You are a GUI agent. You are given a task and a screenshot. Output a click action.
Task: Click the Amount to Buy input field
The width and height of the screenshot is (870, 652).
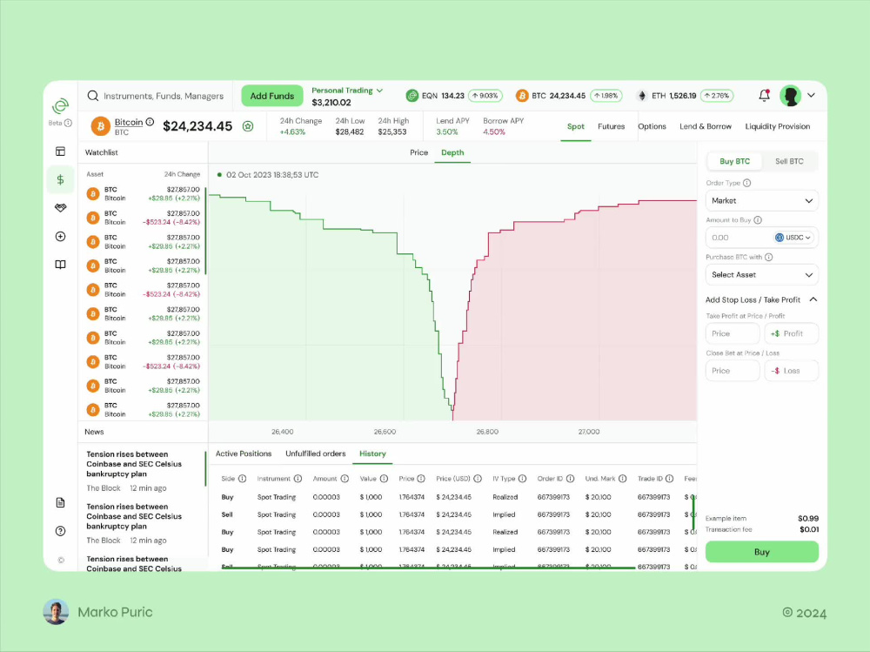tap(762, 237)
